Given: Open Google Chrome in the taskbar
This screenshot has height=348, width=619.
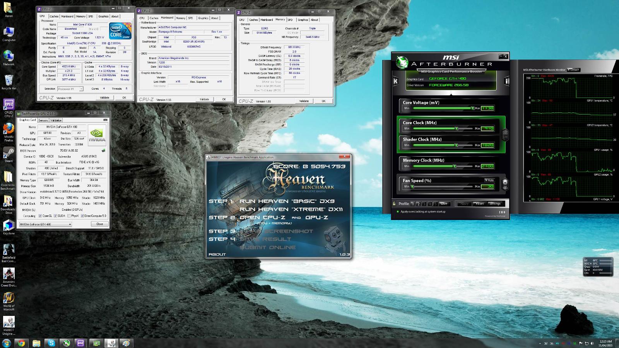Looking at the screenshot, I should click(21, 343).
